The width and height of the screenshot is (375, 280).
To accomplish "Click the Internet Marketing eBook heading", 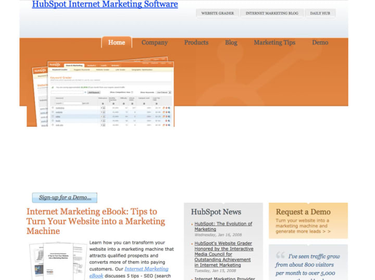I will (x=96, y=221).
